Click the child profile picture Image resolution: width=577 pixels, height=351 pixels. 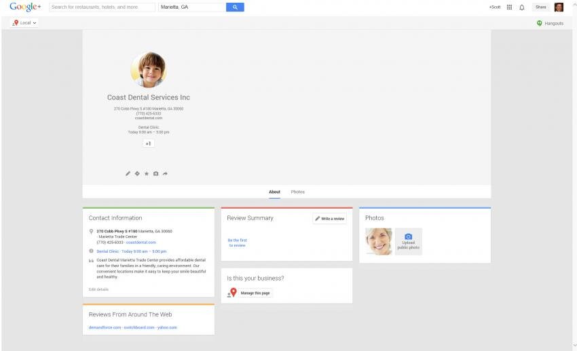(x=149, y=70)
